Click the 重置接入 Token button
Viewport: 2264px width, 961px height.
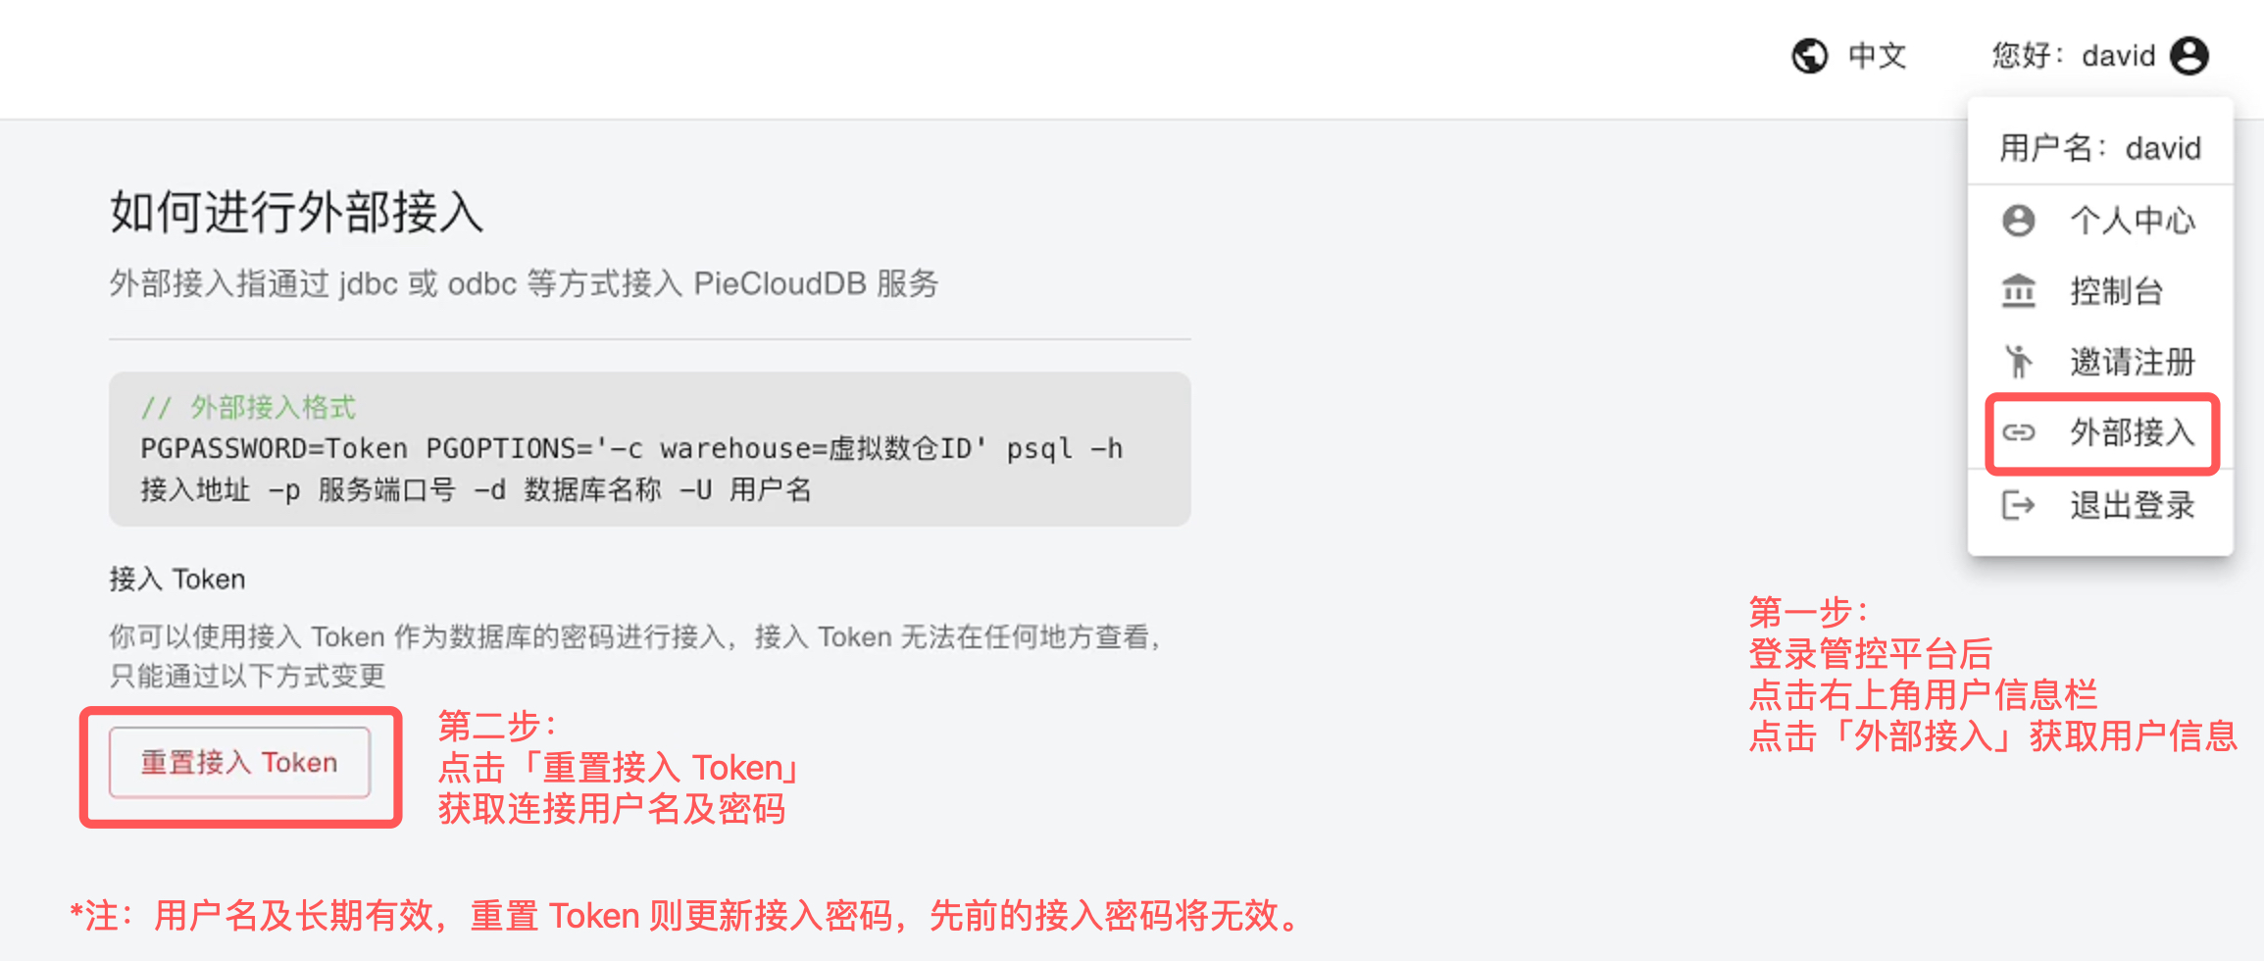tap(239, 762)
